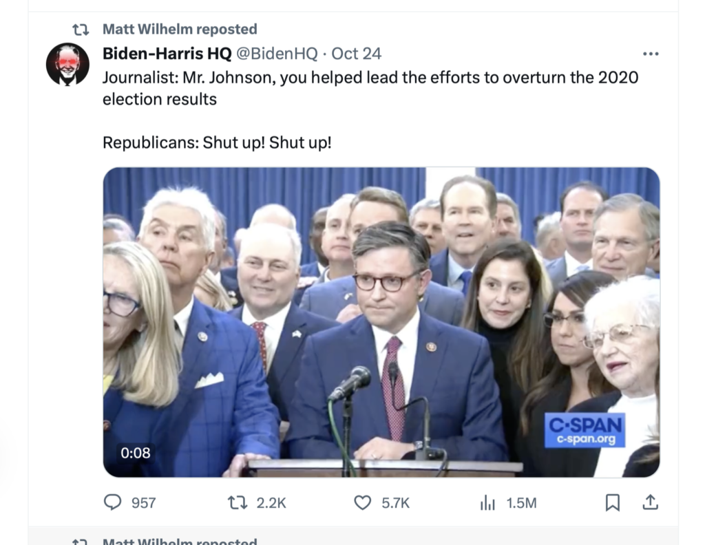Click the small repost icon beside Matt Wilhelm

pyautogui.click(x=81, y=29)
